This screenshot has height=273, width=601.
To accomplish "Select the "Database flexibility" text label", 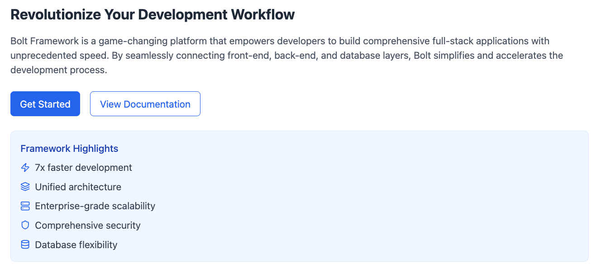I will point(76,245).
